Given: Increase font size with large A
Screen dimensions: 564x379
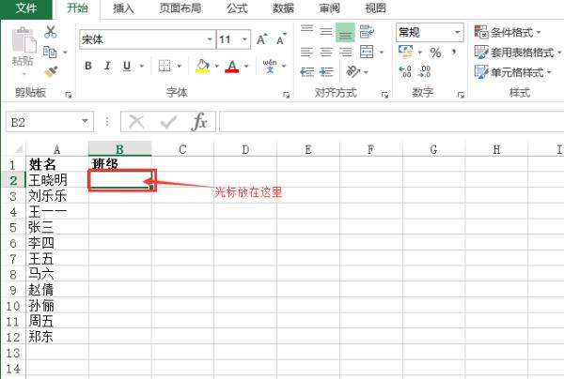Looking at the screenshot, I should tap(262, 39).
